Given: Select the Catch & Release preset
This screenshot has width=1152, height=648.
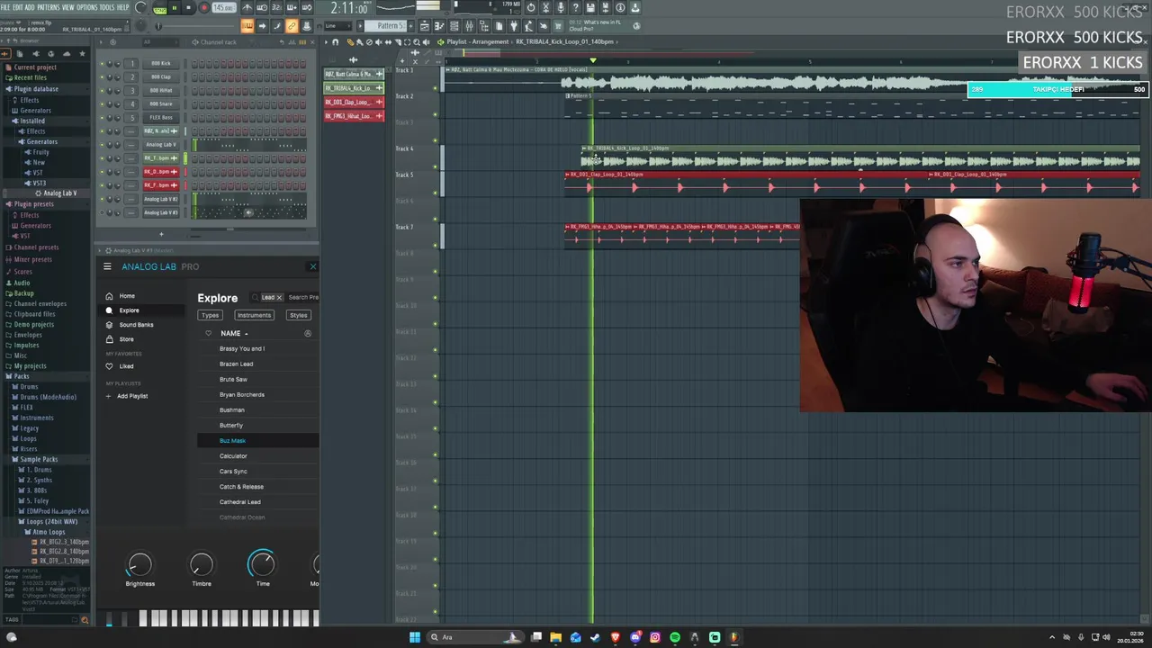Looking at the screenshot, I should point(241,486).
